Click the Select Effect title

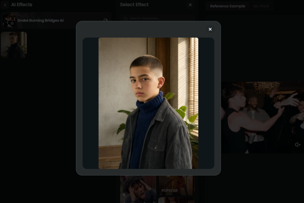click(x=134, y=5)
